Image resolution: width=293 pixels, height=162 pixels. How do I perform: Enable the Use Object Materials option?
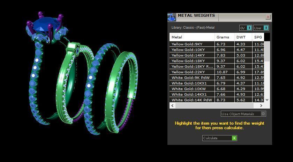(x=243, y=114)
